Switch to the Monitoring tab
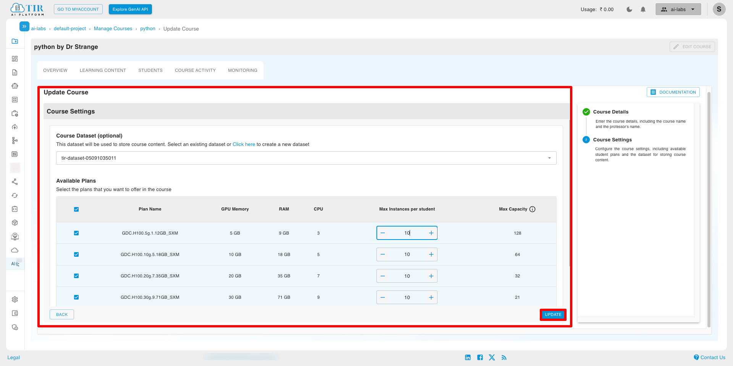 (x=242, y=70)
